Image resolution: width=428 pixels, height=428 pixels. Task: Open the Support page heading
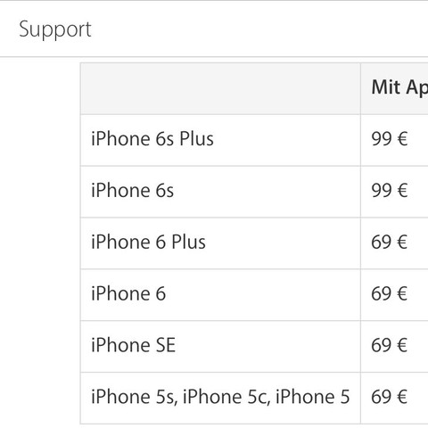coord(55,29)
